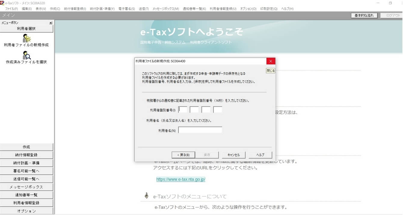This screenshot has width=403, height=215.
Task: Click the 作成 sidebar button
Action: pyautogui.click(x=26, y=147)
